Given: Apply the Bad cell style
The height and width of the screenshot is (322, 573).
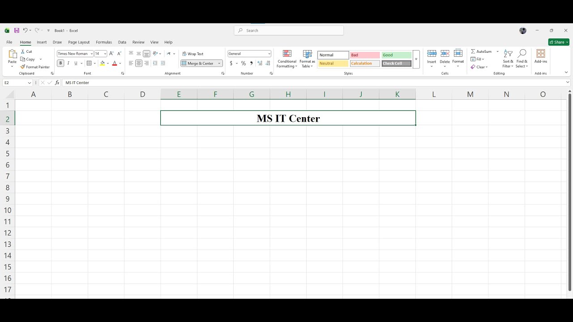Looking at the screenshot, I should [365, 55].
